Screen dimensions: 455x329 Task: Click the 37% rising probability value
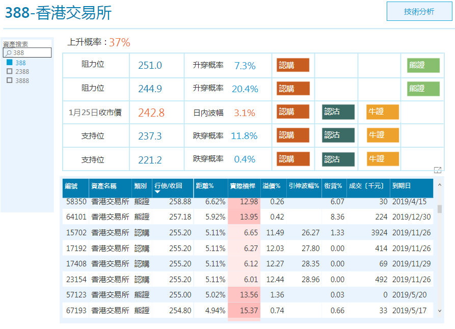pos(120,43)
